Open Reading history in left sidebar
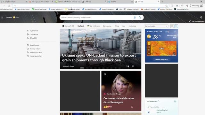 coord(33,49)
